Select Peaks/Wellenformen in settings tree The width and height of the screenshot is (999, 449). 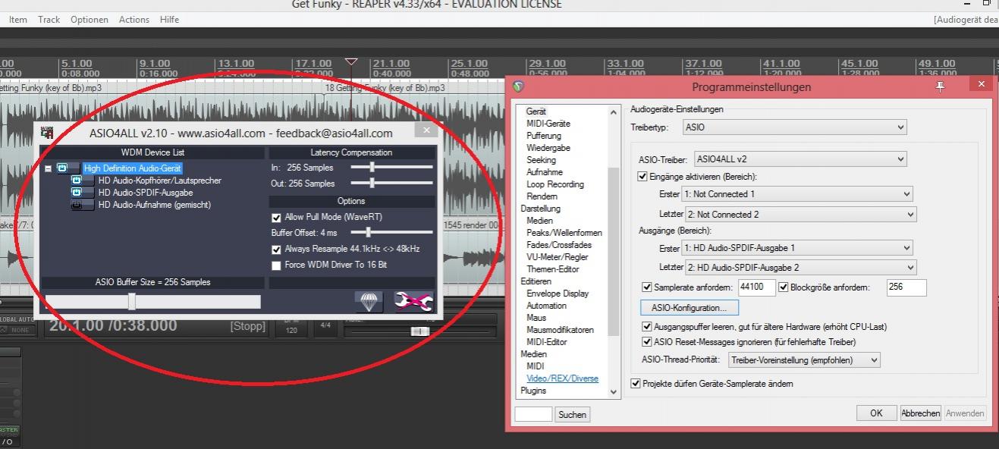(564, 233)
